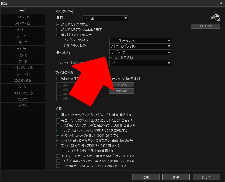Click the すべて選択 button
Viewport: 225px width, 182px height.
coord(121,85)
